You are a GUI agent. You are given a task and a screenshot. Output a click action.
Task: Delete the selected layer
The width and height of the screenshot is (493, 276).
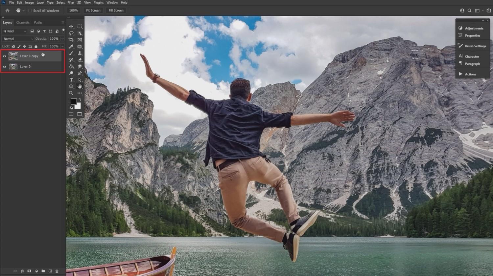click(57, 271)
